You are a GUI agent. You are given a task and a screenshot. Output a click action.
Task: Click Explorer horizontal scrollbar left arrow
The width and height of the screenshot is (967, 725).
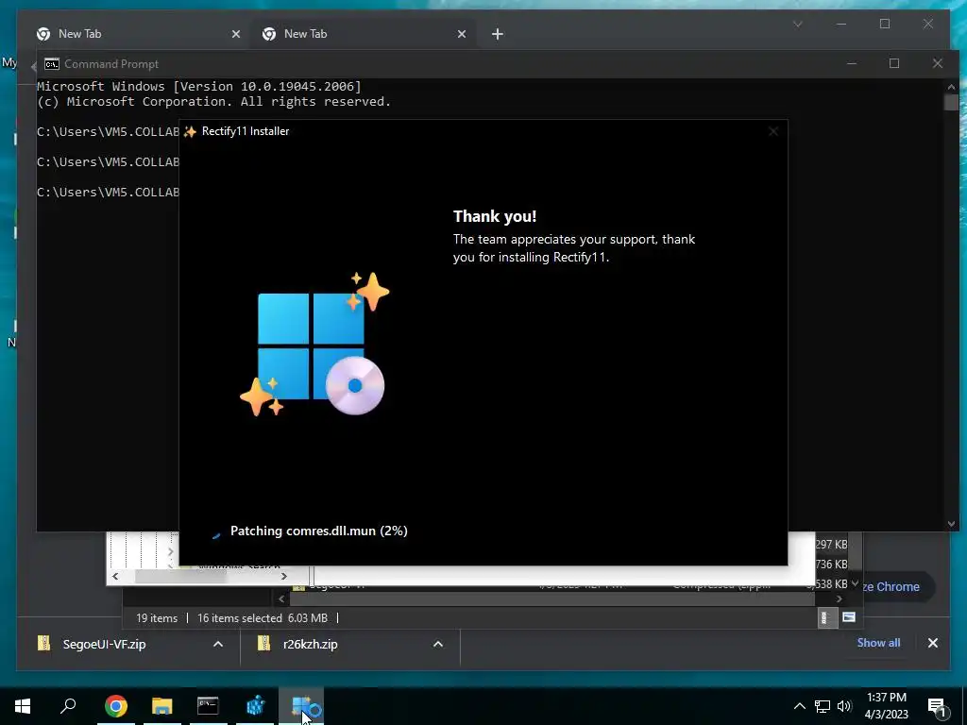point(281,599)
